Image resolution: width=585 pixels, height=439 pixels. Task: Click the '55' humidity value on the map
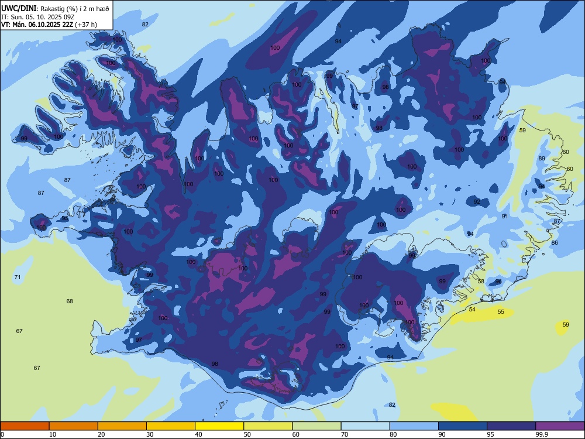[x=501, y=312]
